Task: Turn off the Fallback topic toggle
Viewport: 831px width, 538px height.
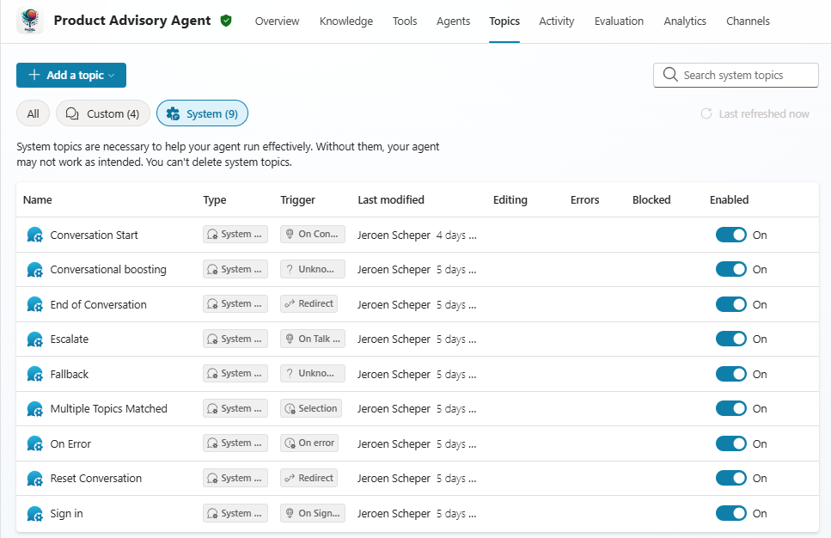Action: coord(730,374)
